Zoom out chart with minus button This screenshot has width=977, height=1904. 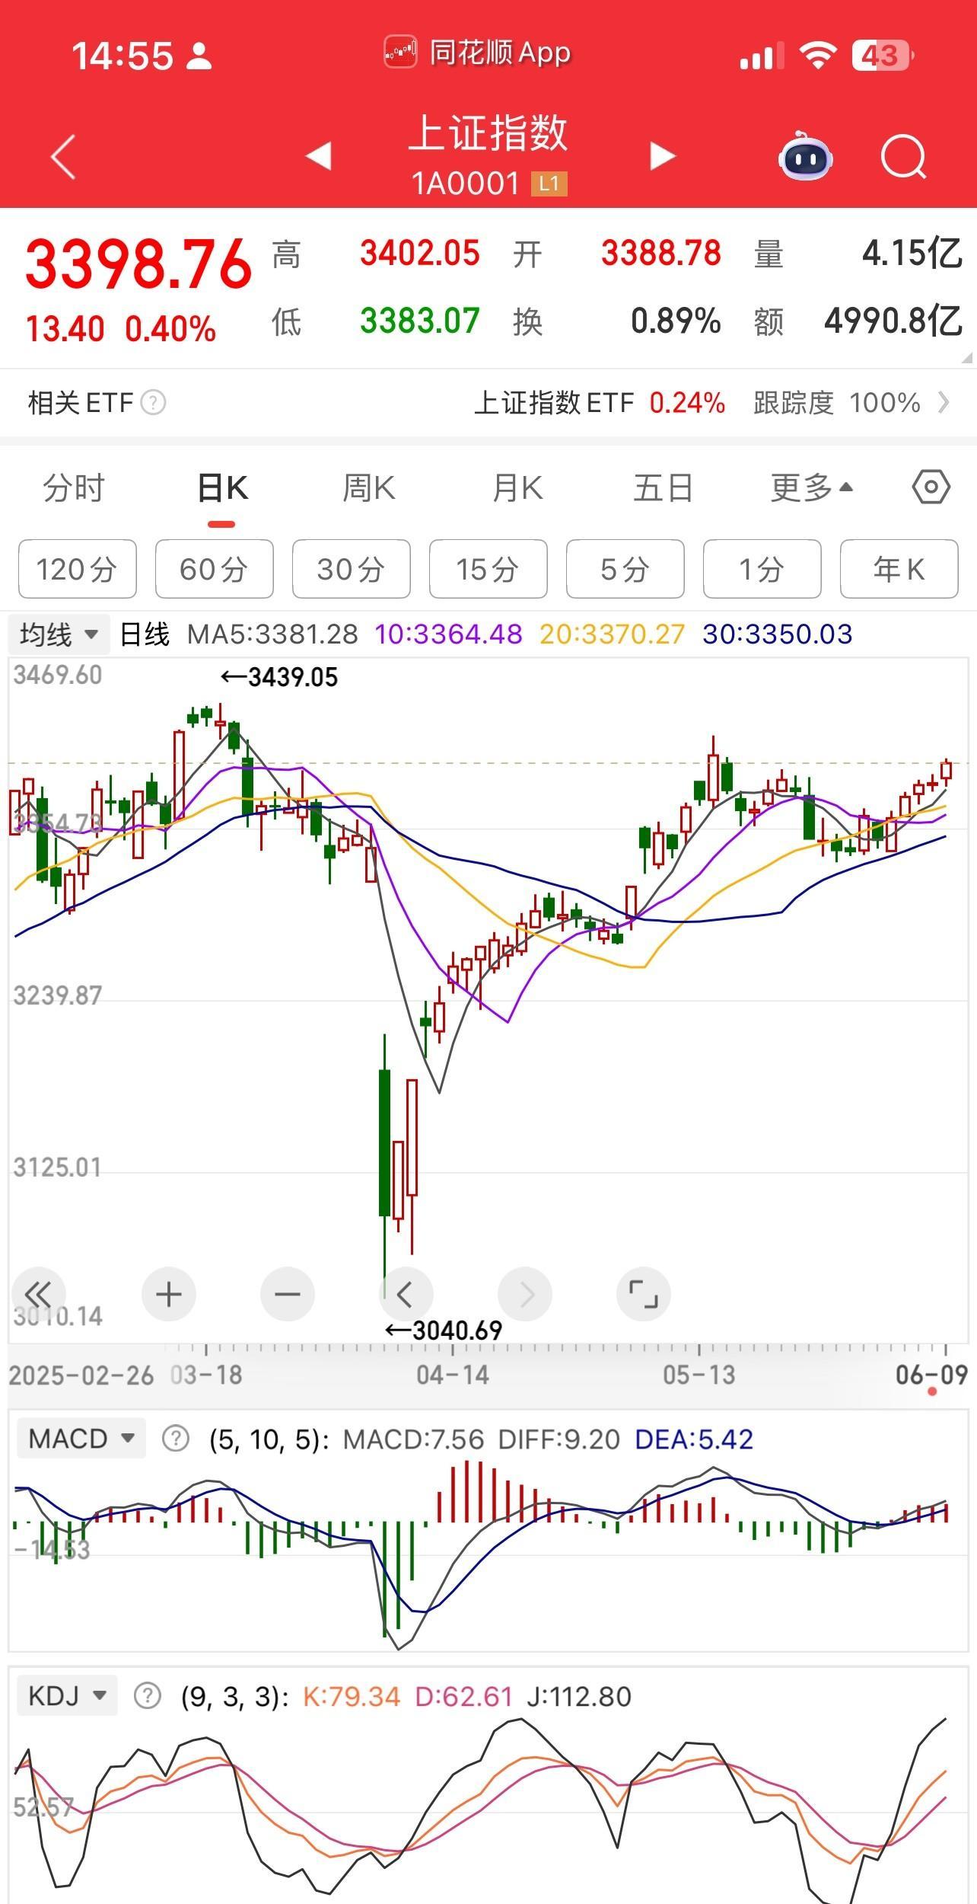coord(288,1294)
